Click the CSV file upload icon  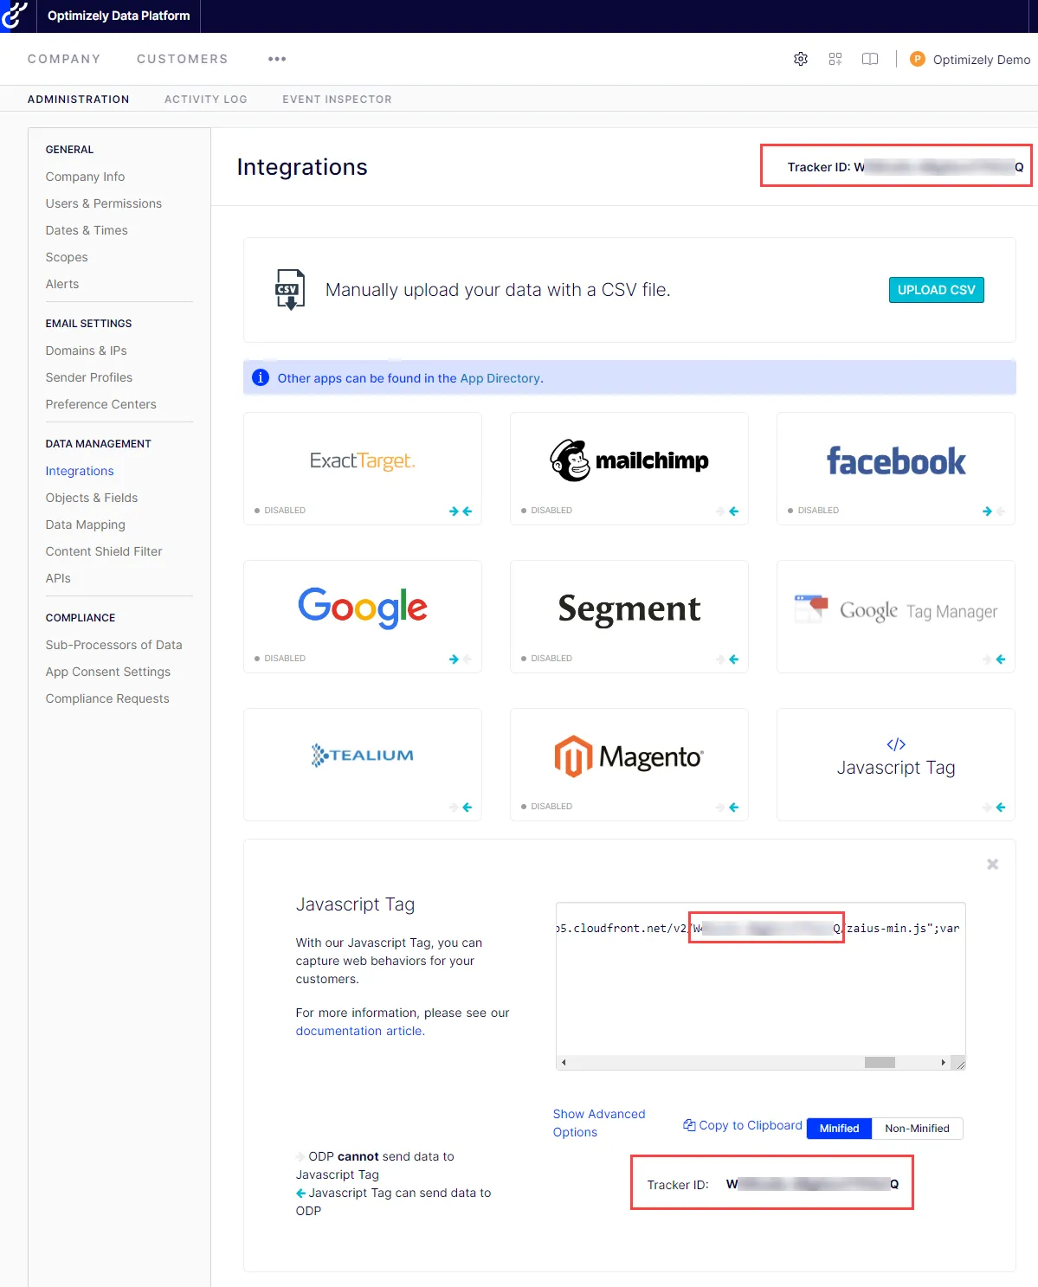[290, 290]
